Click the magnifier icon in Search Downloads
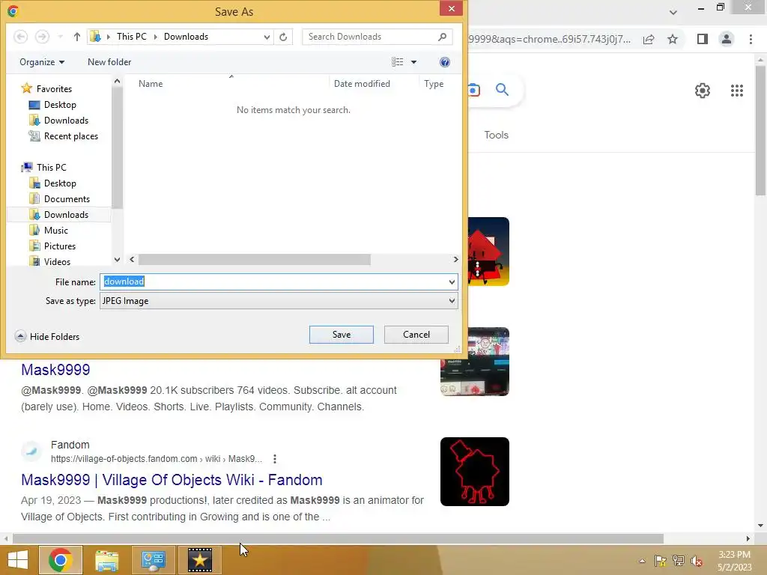Image resolution: width=767 pixels, height=575 pixels. tap(442, 37)
